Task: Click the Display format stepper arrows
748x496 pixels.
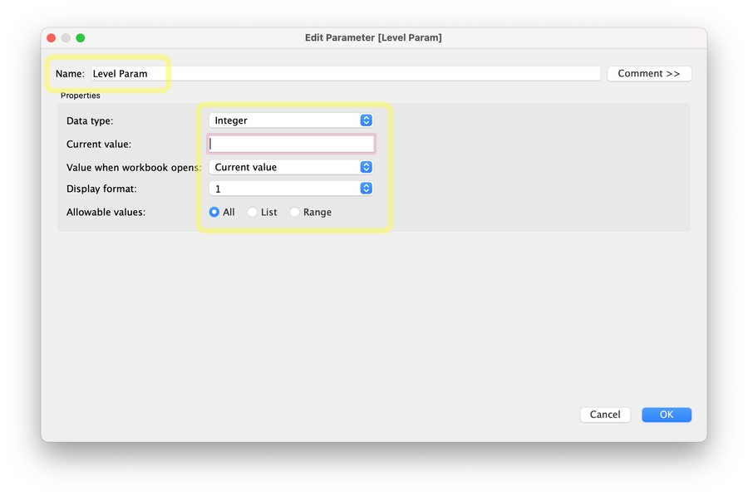Action: 365,189
